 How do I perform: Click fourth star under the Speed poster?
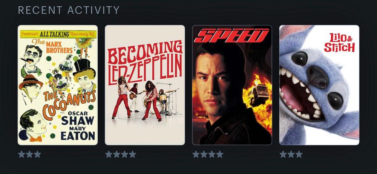[x=220, y=154]
